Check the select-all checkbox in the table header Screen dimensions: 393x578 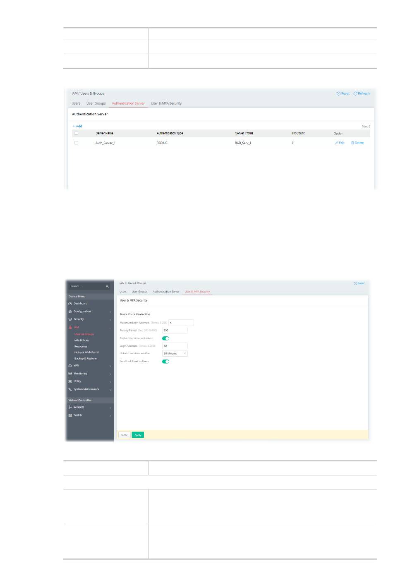tap(76, 133)
